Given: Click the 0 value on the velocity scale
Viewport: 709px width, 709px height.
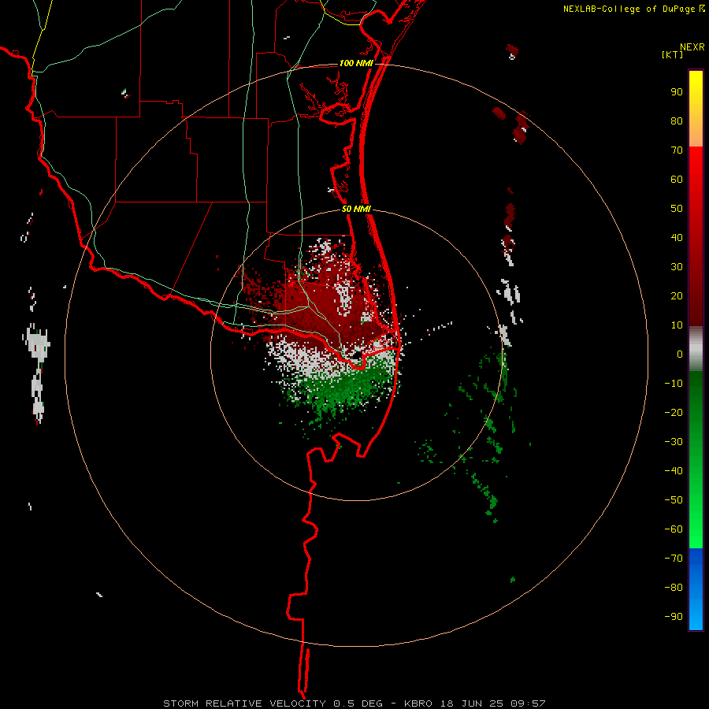Looking at the screenshot, I should point(680,354).
